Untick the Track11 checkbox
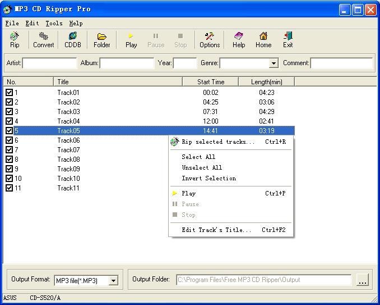Image resolution: width=380 pixels, height=305 pixels. (x=10, y=188)
